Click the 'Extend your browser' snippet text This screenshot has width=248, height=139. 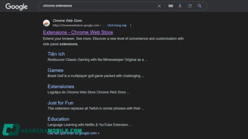[x=113, y=41]
